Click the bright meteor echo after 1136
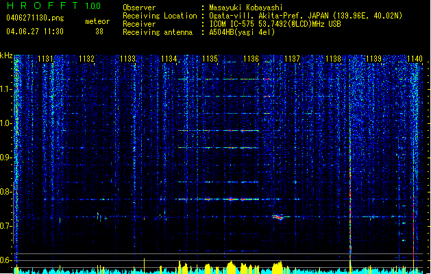Viewport: 431px width, 274px height. (280, 217)
